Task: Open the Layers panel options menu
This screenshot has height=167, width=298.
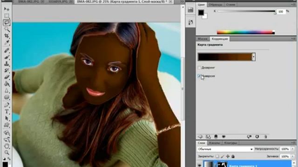Action: click(x=293, y=143)
